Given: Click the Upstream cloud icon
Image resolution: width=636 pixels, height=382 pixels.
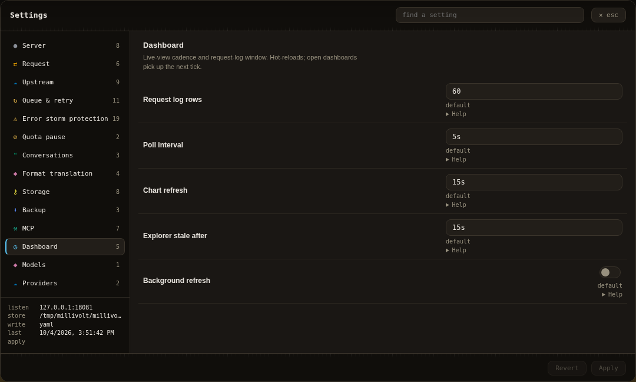Looking at the screenshot, I should coord(15,83).
